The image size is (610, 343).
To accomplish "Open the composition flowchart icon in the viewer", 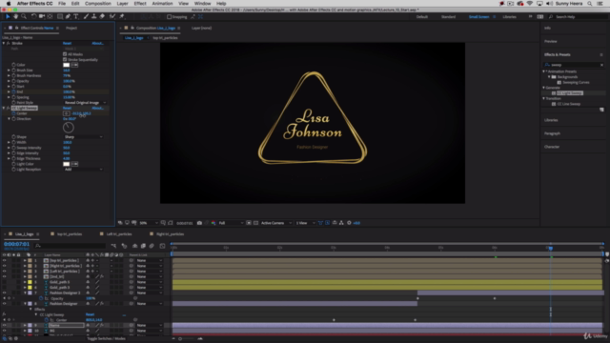I will [x=341, y=223].
